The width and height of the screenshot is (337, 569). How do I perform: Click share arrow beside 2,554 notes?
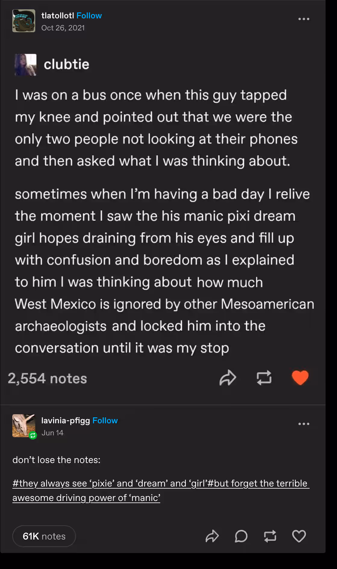click(x=228, y=378)
